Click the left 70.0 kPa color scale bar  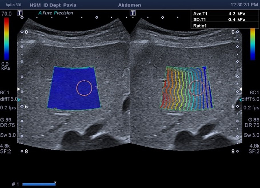[x=6, y=39]
